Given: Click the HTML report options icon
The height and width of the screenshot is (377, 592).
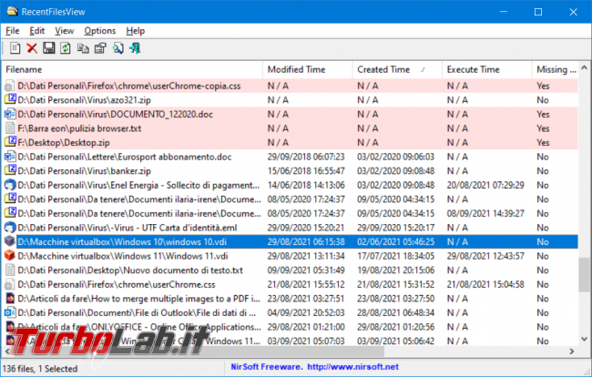Looking at the screenshot, I should pyautogui.click(x=100, y=48).
